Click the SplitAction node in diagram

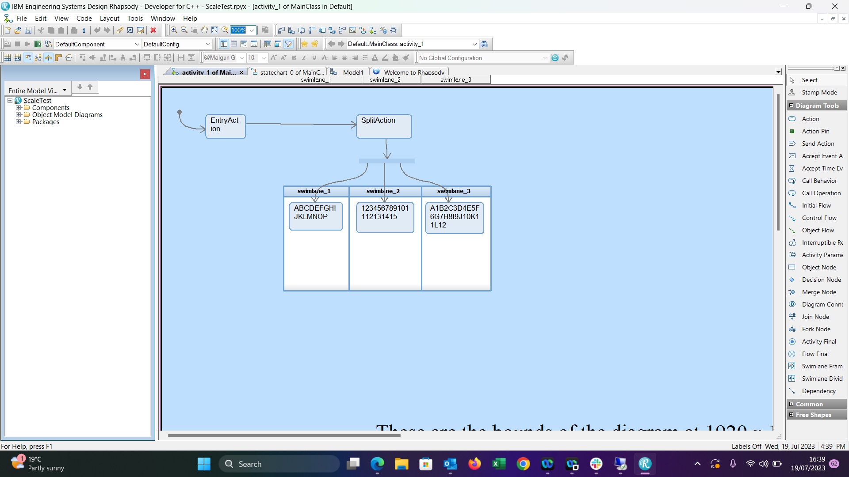[x=384, y=126]
